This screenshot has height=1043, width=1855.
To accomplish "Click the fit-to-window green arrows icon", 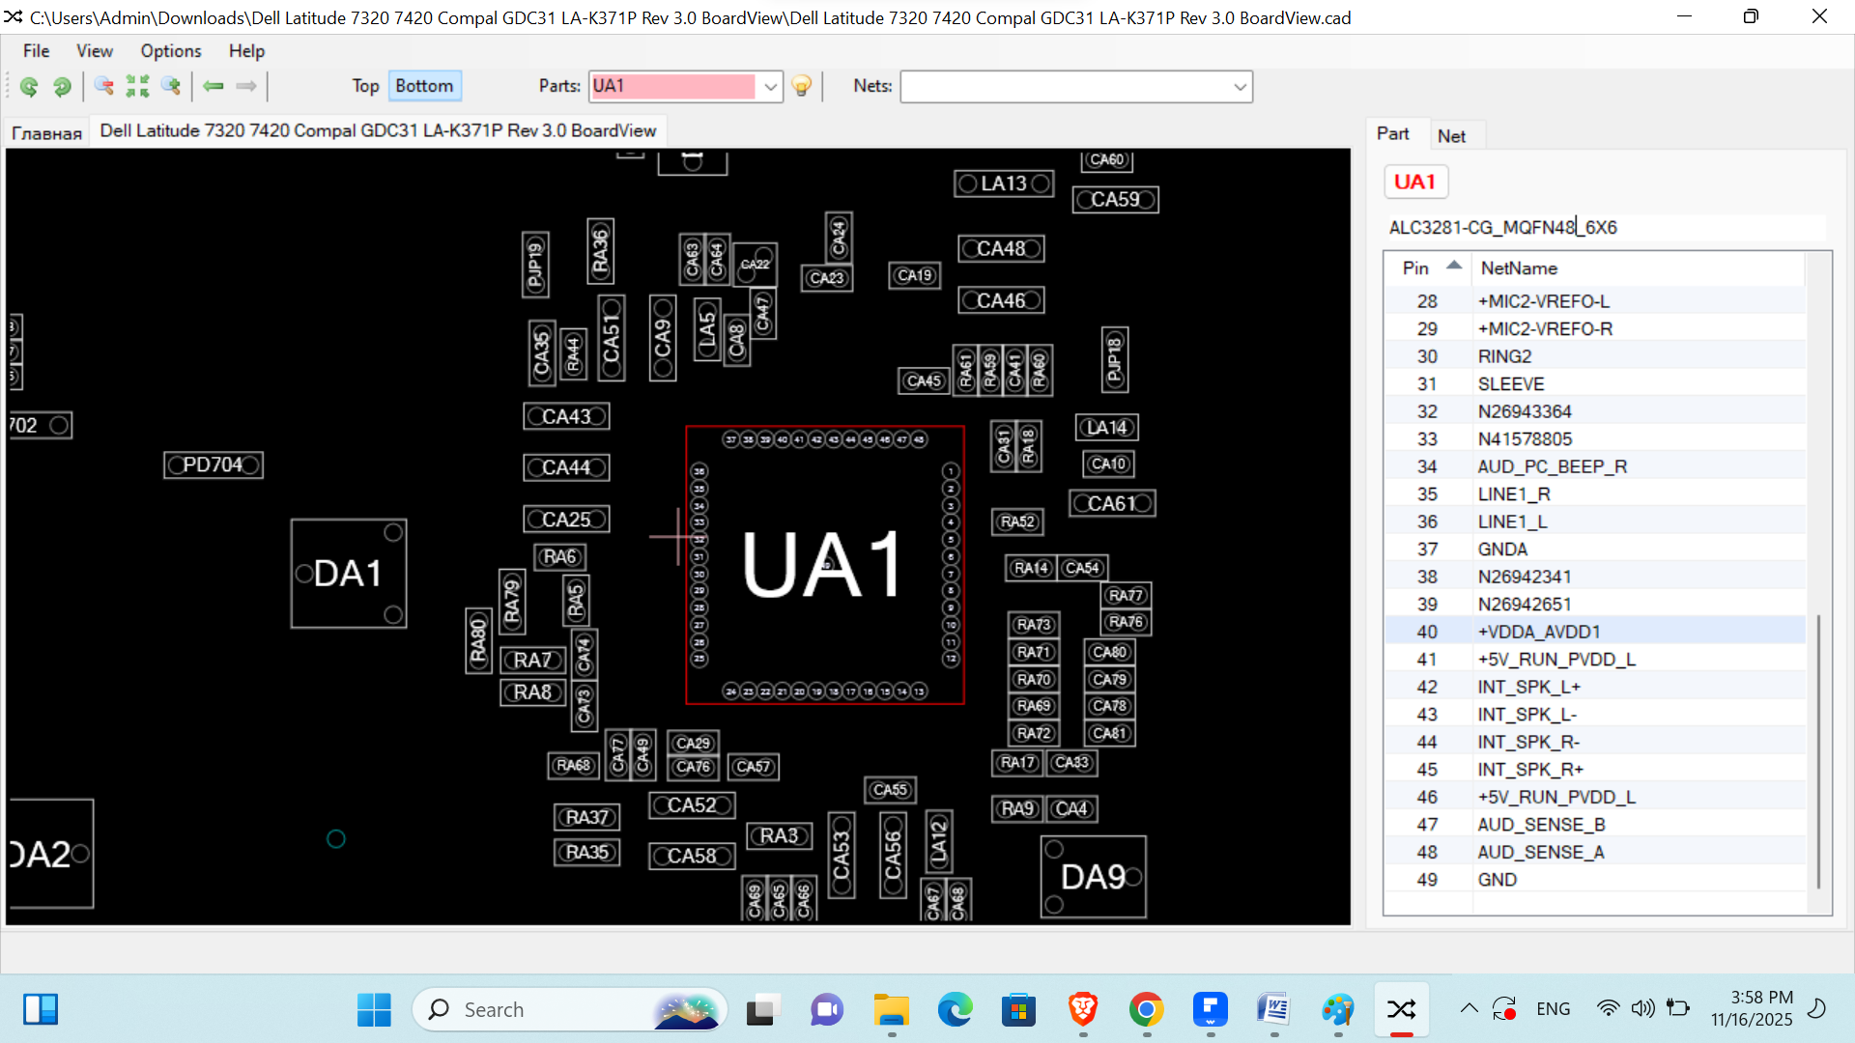I will [x=137, y=87].
